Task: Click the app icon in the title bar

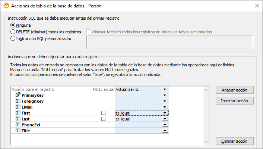Action: [5, 6]
